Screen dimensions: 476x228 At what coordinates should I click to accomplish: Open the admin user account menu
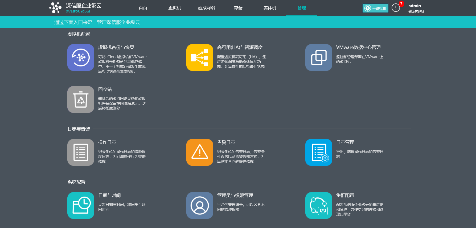click(416, 8)
